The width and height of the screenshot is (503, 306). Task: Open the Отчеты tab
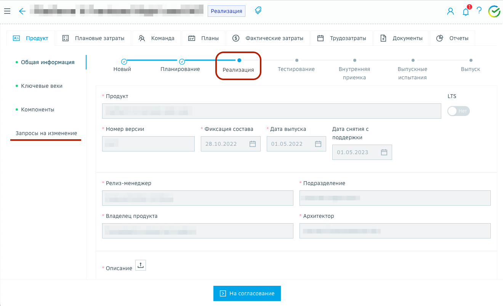pyautogui.click(x=452, y=38)
